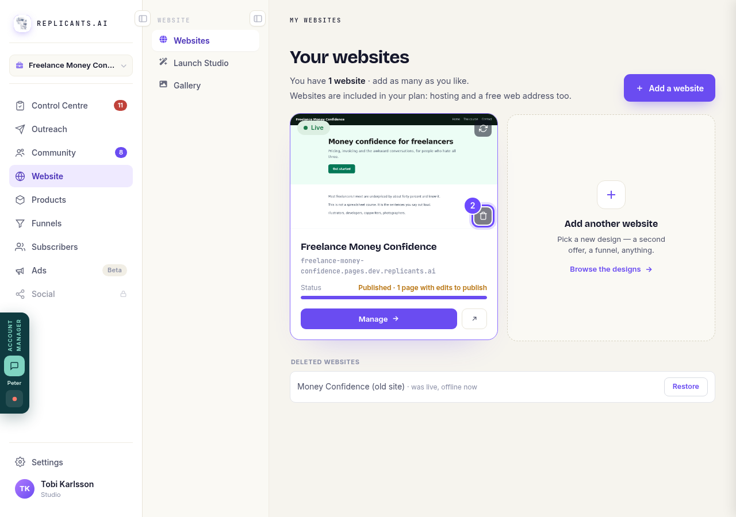The height and width of the screenshot is (517, 736).
Task: Follow the Browse the designs link
Action: (x=611, y=269)
